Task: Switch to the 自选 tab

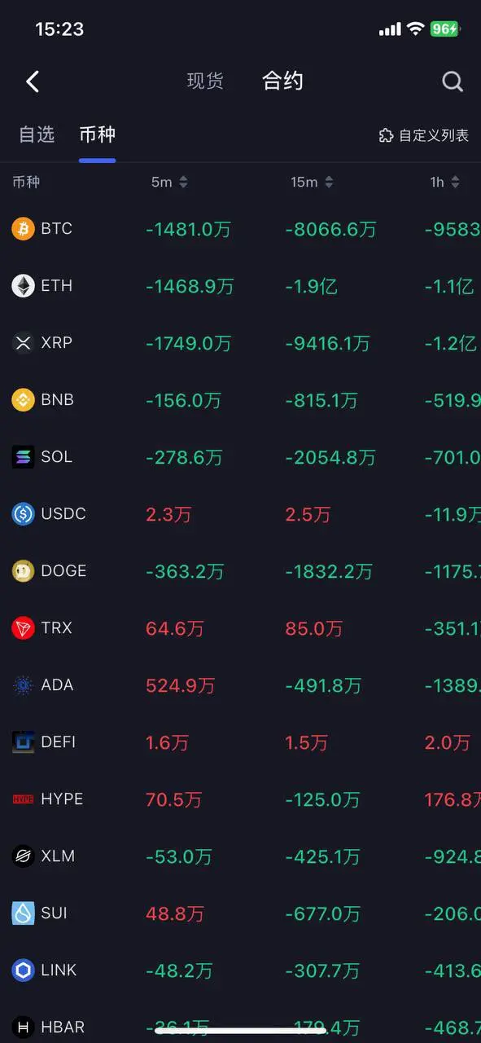Action: tap(37, 135)
